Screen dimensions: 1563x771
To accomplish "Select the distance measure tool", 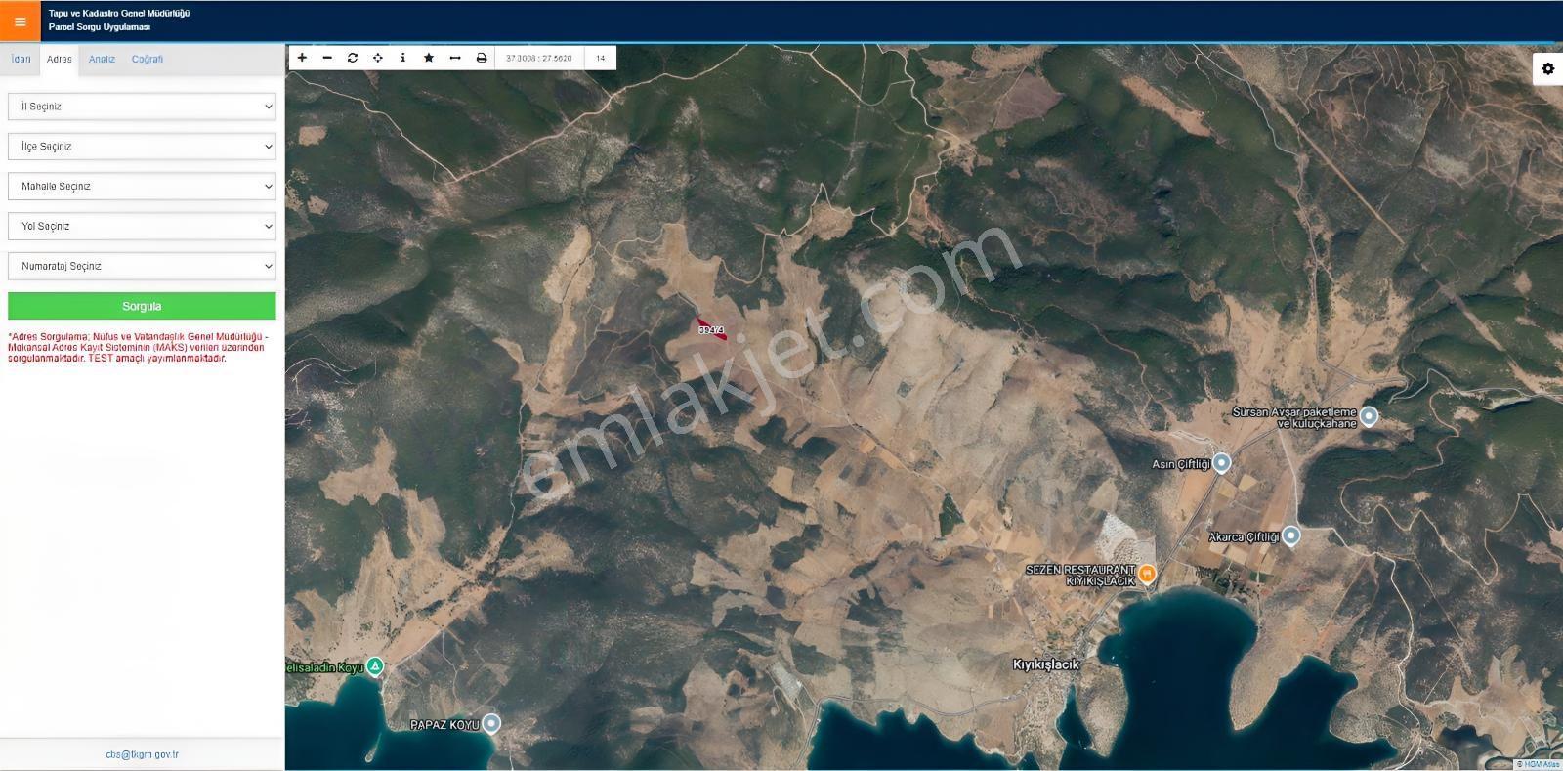I will point(455,58).
